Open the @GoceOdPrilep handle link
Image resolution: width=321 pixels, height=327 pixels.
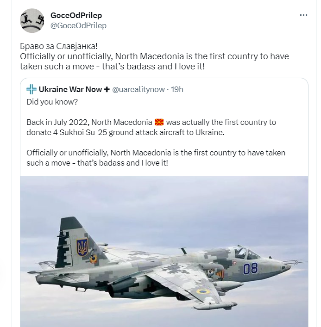tap(79, 25)
